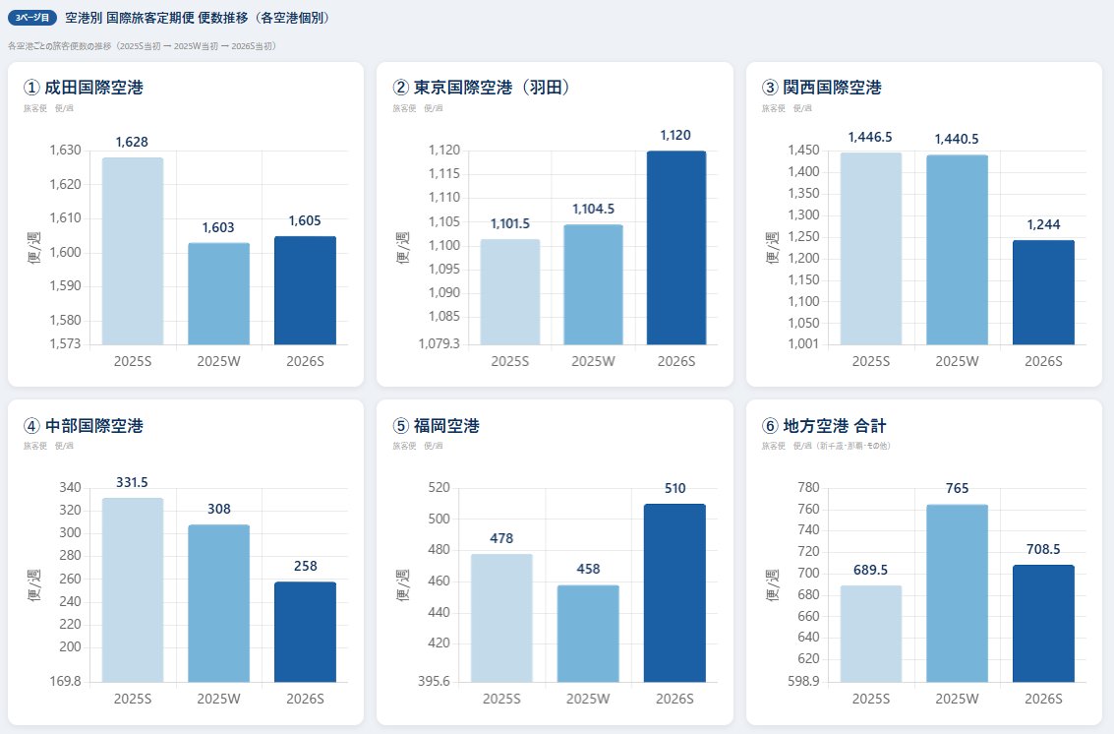Click the 708.5 data label
The height and width of the screenshot is (734, 1114).
pyautogui.click(x=1043, y=549)
